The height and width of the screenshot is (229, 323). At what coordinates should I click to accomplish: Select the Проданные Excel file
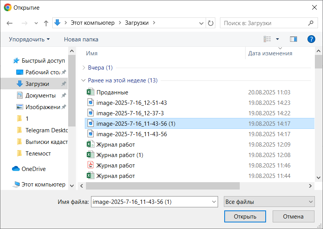[112, 92]
